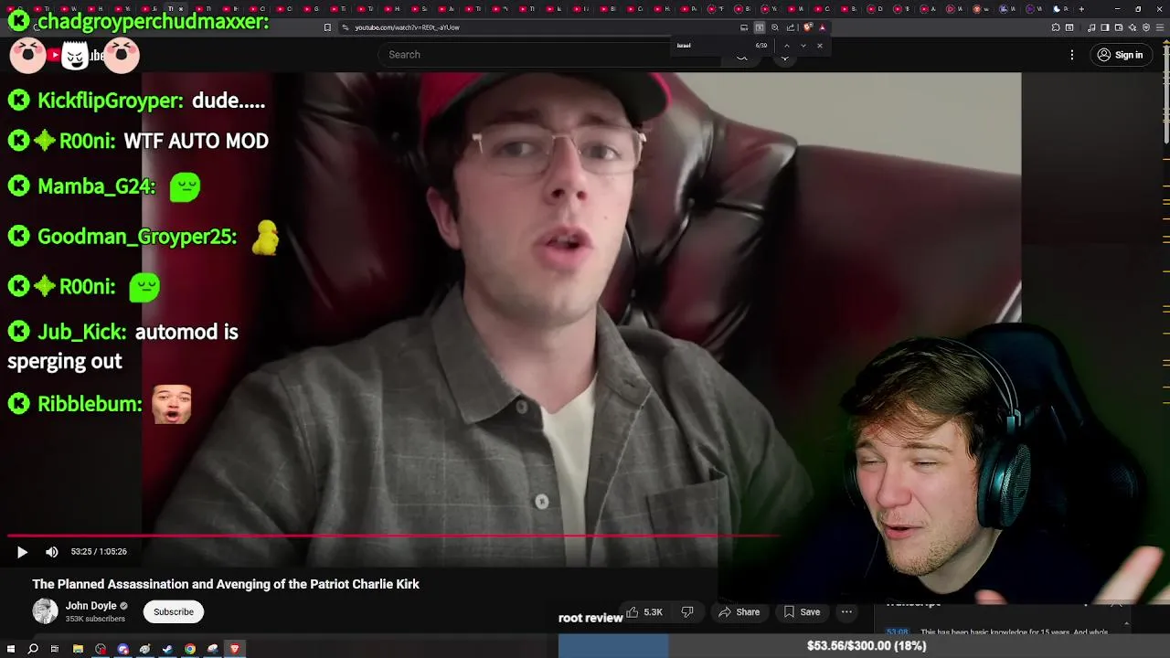Click the KickflipGroyper chat username
The height and width of the screenshot is (658, 1170).
coord(110,101)
